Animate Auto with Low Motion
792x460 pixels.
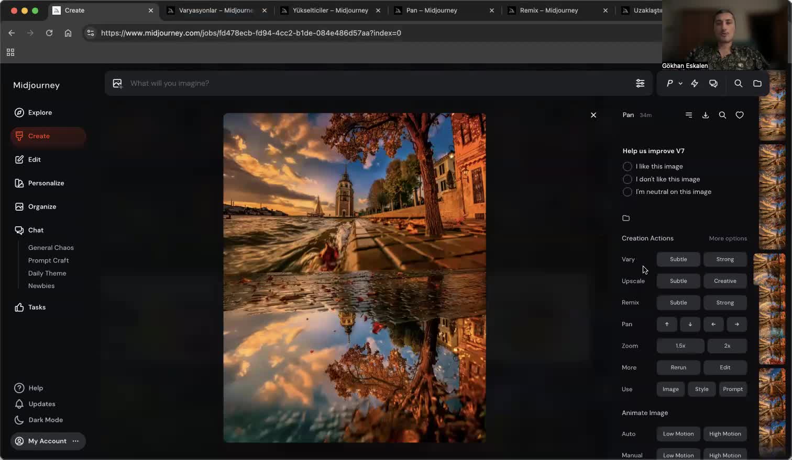(x=678, y=434)
